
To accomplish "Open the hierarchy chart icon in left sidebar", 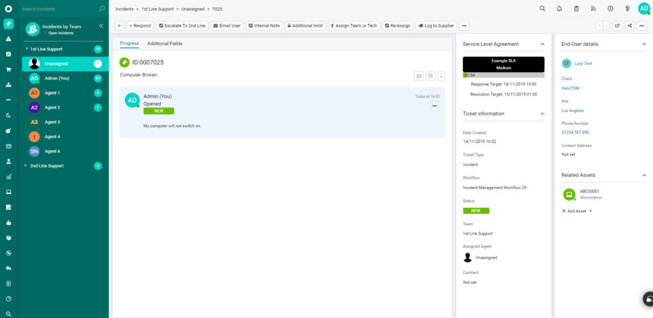I will coord(8,85).
